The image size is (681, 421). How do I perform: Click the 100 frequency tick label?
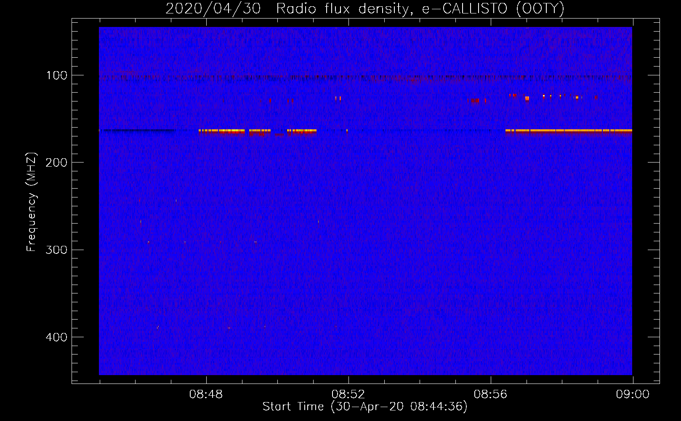pyautogui.click(x=57, y=75)
